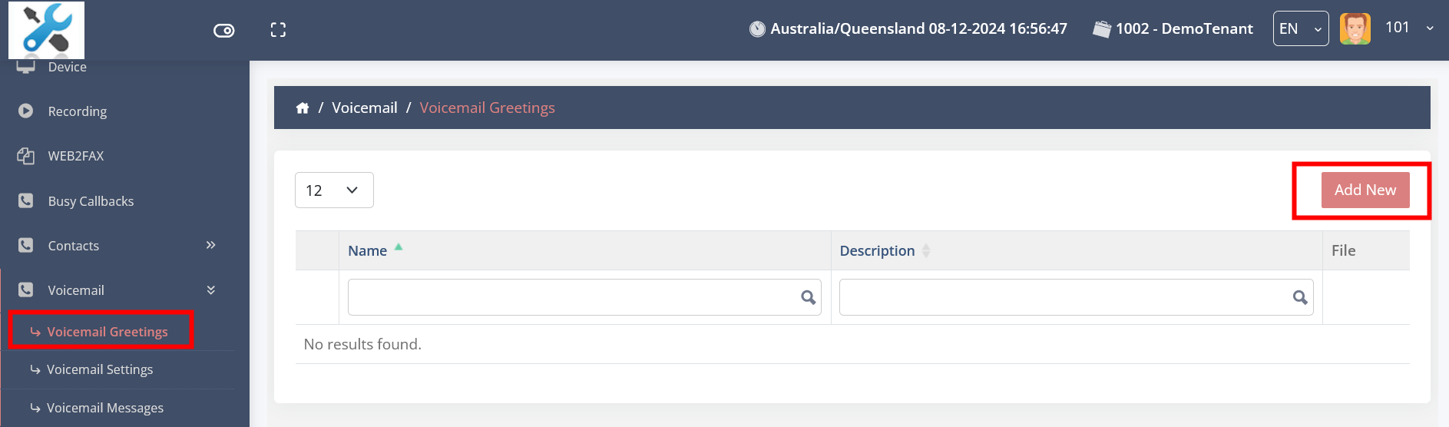Screen dimensions: 1449x427
Task: Open the Voicemail breadcrumb link
Action: point(364,108)
